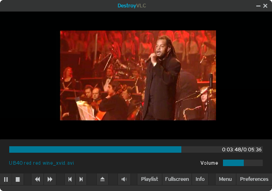This screenshot has height=191, width=272.
Task: Click the video display area
Action: (x=138, y=75)
